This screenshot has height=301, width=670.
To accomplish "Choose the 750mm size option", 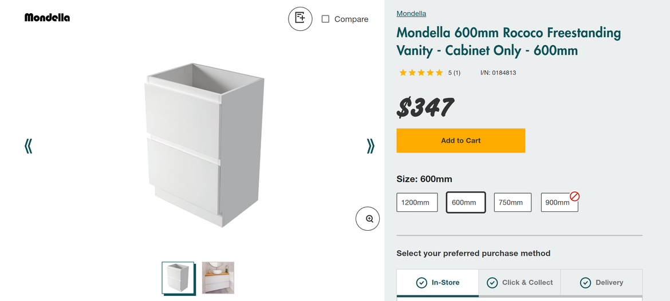I will (x=513, y=202).
